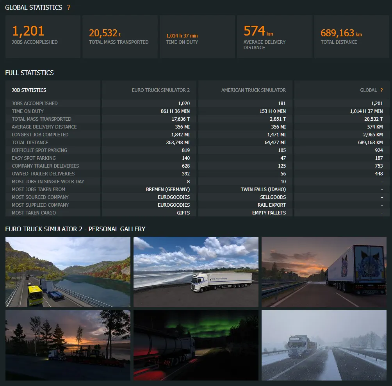Click the Euro Truck Simulator 2 Personal Gallery heading

(x=75, y=229)
